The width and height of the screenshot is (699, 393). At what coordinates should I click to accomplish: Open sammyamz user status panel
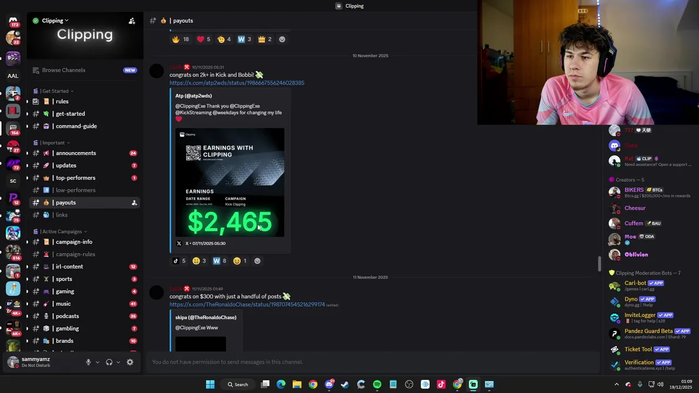pyautogui.click(x=43, y=362)
